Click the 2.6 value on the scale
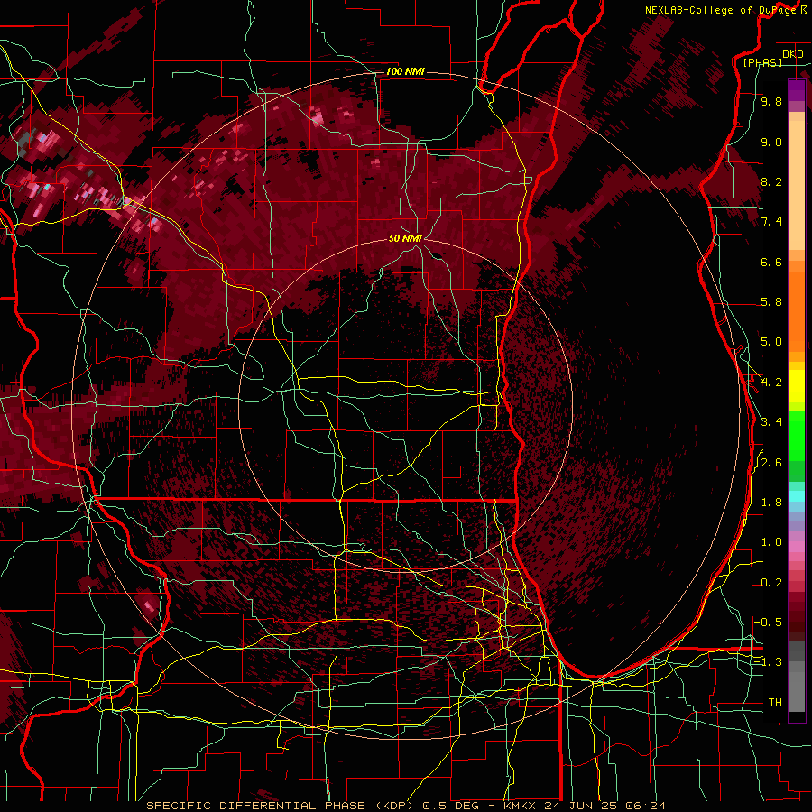The width and height of the screenshot is (812, 812). pyautogui.click(x=771, y=463)
